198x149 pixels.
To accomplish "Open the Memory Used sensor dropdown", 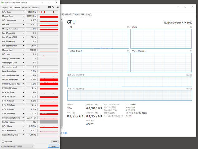I will click(x=23, y=50).
